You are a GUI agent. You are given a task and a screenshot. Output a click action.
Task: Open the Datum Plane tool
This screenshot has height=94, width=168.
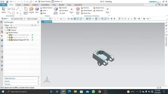point(26,11)
